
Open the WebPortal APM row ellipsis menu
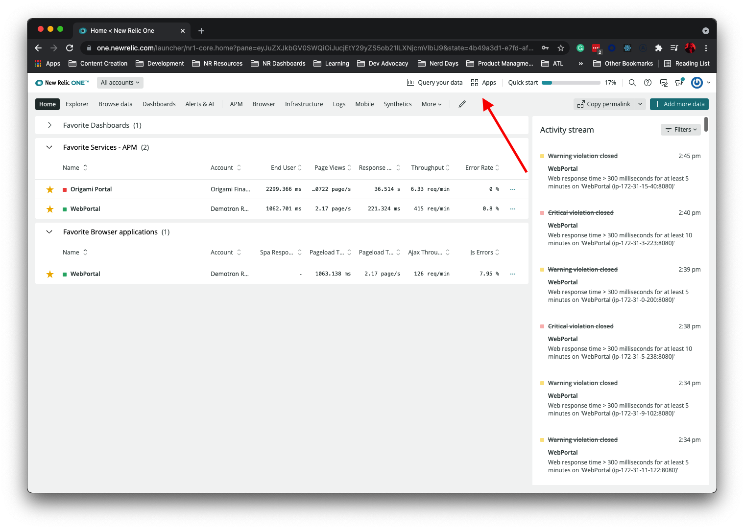click(x=513, y=209)
